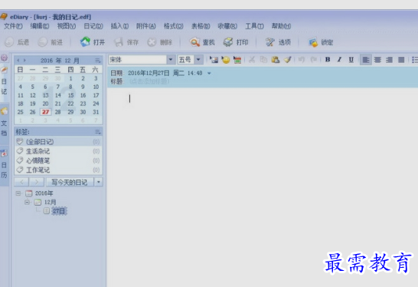Open the 日记(D) menu
Image resolution: width=418 pixels, height=287 pixels.
click(93, 26)
